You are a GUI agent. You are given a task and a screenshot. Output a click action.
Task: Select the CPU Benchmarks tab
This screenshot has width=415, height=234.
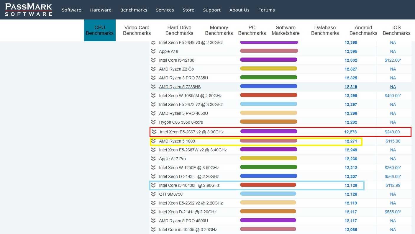pos(100,30)
